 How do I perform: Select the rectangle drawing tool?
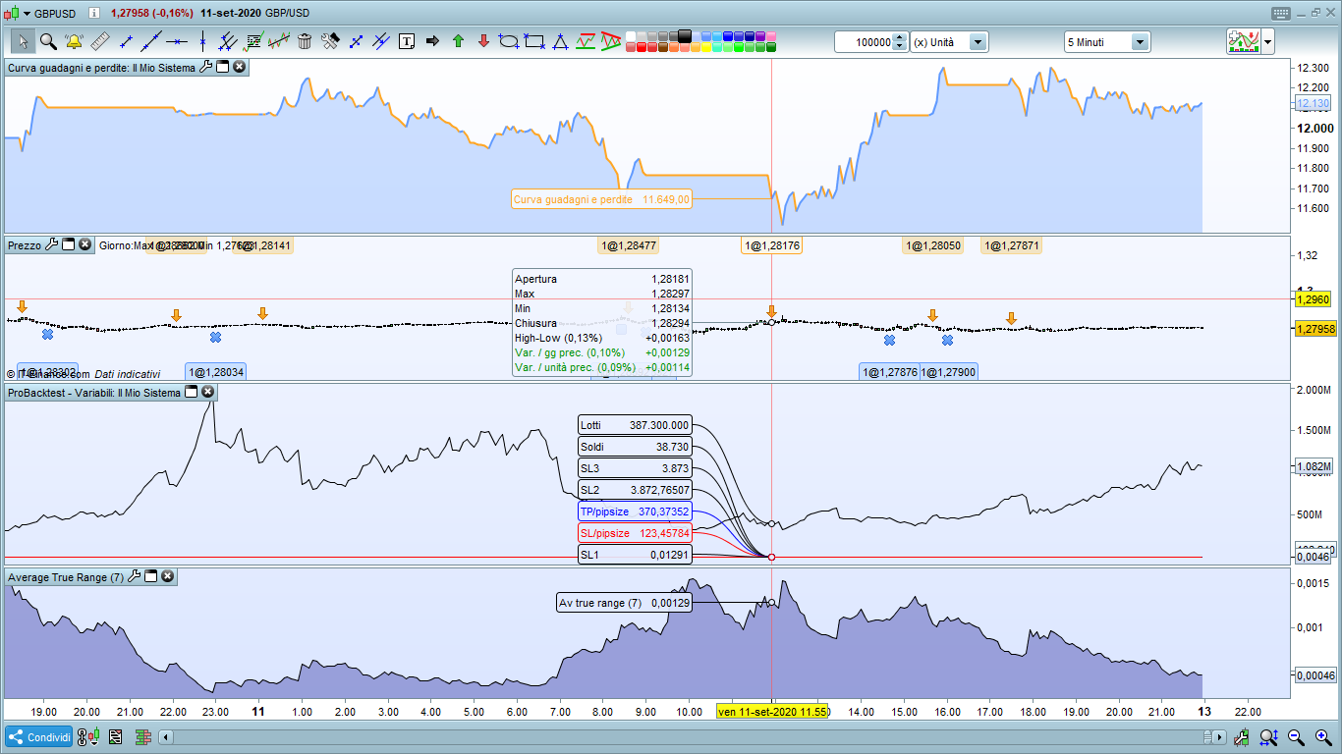pos(534,41)
